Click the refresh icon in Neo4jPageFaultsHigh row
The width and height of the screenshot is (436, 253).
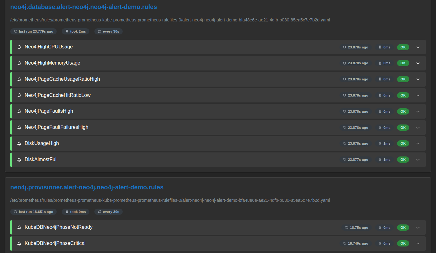345,111
